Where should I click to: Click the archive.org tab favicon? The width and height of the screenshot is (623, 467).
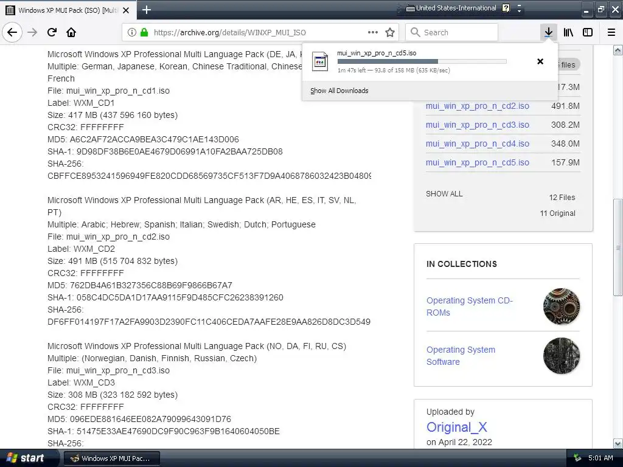[x=10, y=10]
